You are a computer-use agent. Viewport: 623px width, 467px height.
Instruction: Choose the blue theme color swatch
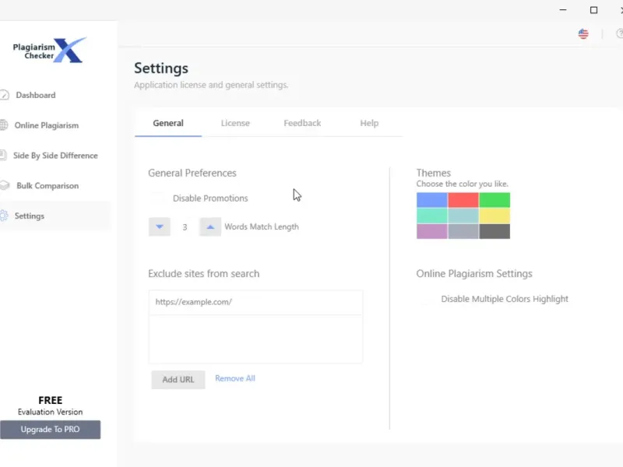tap(432, 200)
